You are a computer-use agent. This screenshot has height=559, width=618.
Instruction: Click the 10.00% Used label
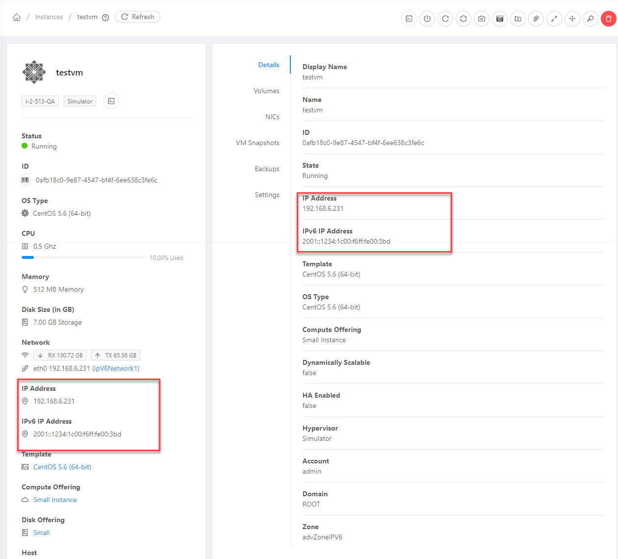[x=166, y=257]
